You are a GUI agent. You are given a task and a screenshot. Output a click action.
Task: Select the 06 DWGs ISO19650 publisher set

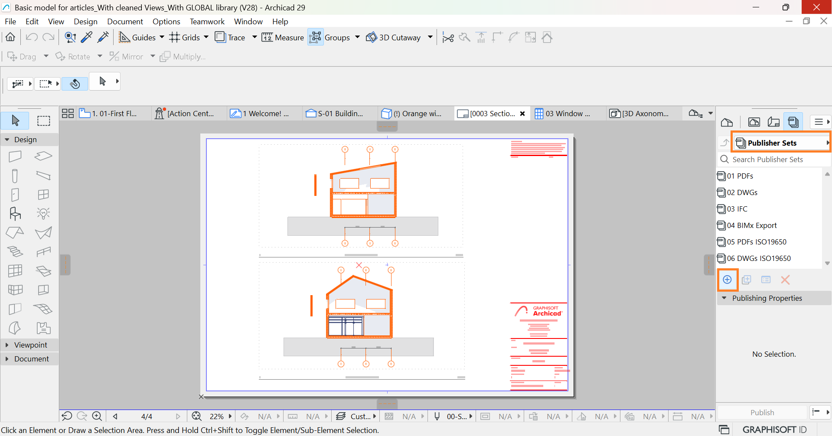pos(770,258)
